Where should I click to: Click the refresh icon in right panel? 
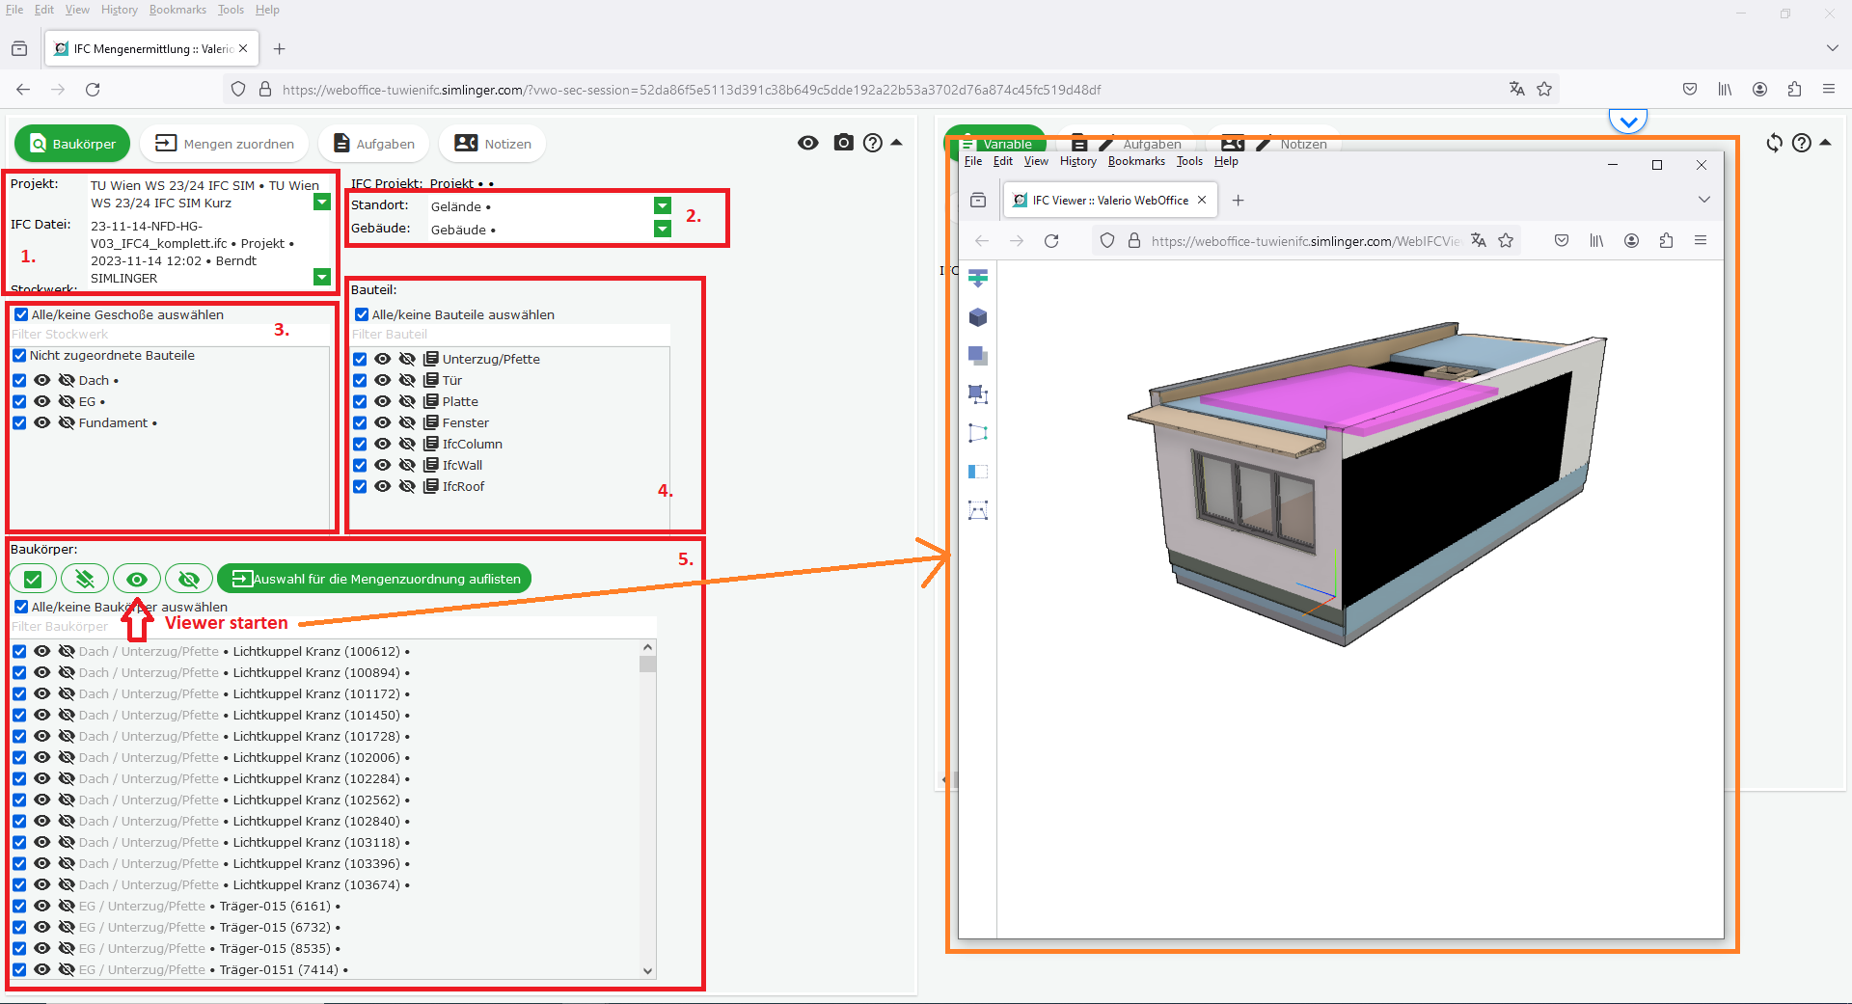1774,143
